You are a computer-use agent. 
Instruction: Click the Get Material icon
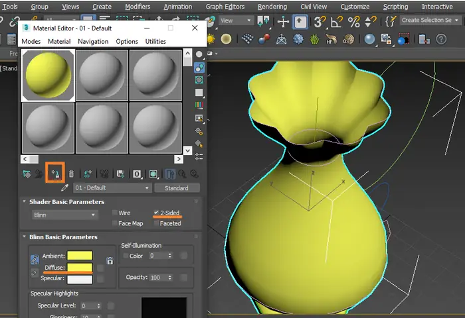[27, 174]
